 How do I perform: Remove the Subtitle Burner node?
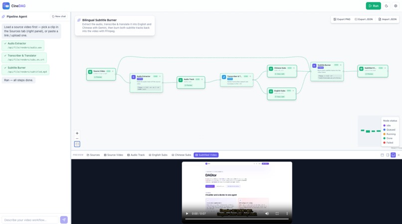click(341, 65)
